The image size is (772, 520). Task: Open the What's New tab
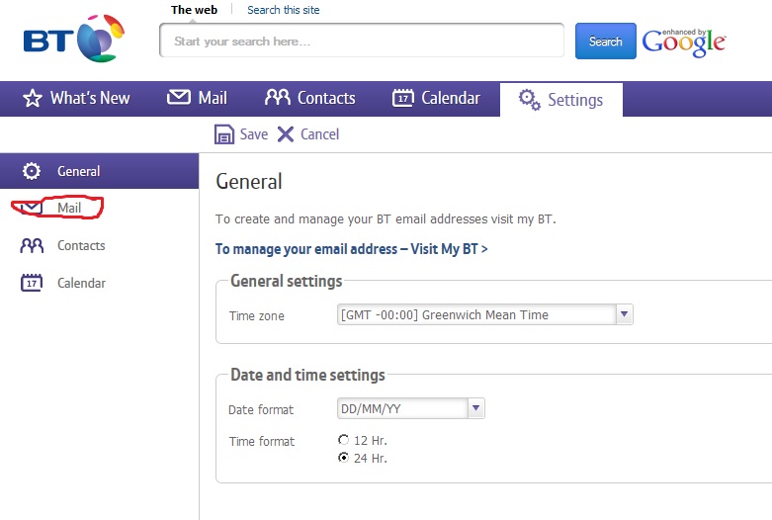click(x=76, y=99)
